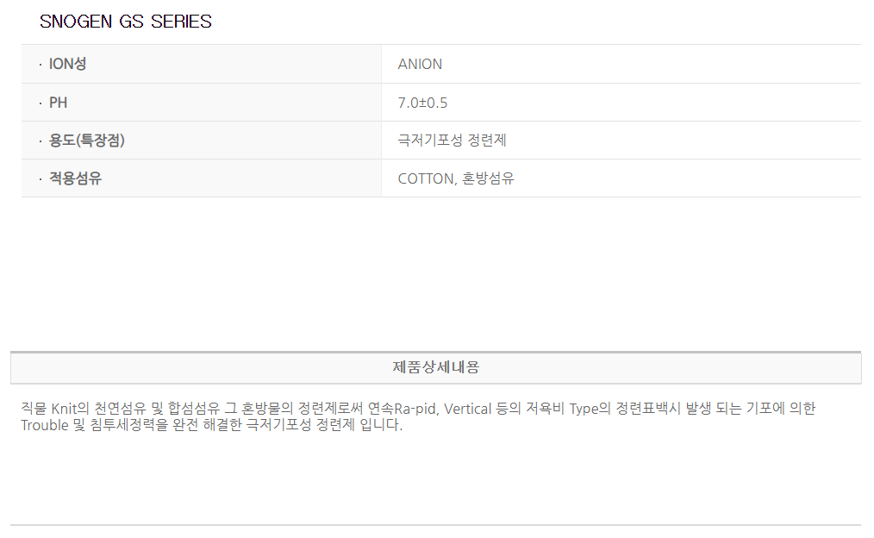Click 극저기포성 정련제 in the table

[458, 141]
